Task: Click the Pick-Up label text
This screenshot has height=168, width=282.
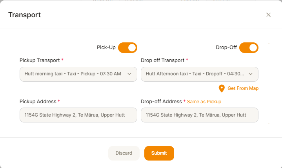Action: [x=106, y=47]
